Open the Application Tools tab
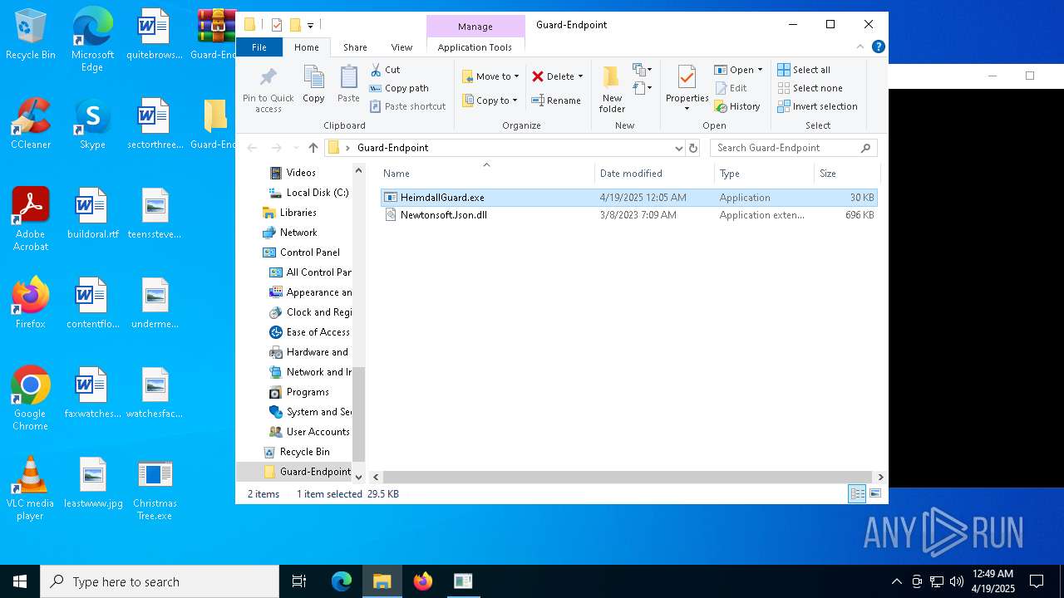The width and height of the screenshot is (1064, 598). click(475, 47)
